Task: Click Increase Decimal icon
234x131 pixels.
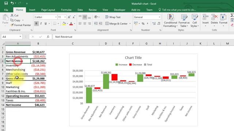Action: click(154, 23)
